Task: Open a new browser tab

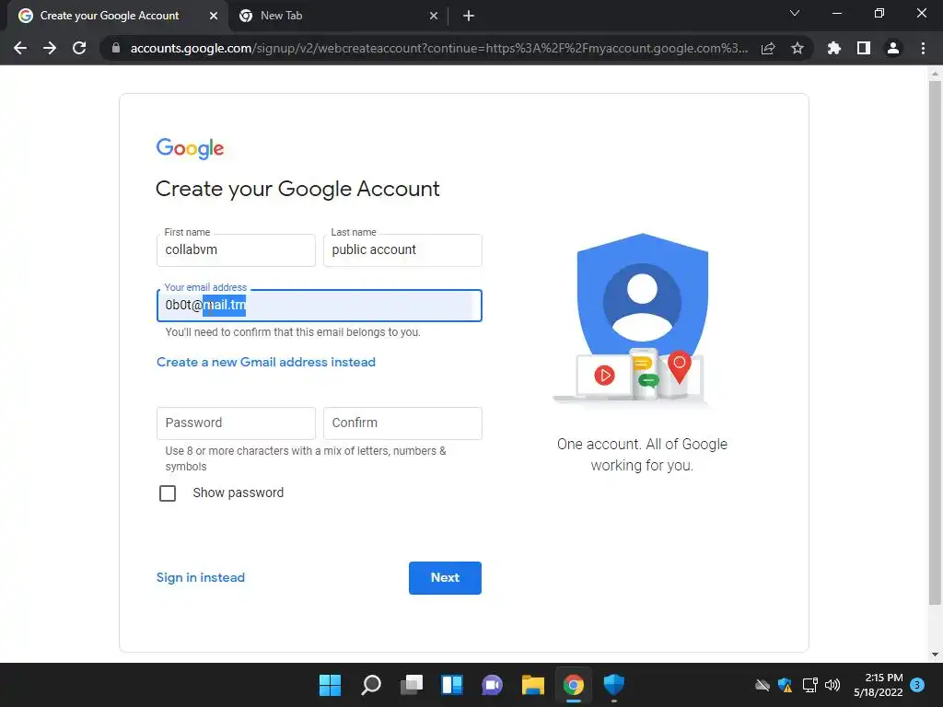Action: coord(469,16)
